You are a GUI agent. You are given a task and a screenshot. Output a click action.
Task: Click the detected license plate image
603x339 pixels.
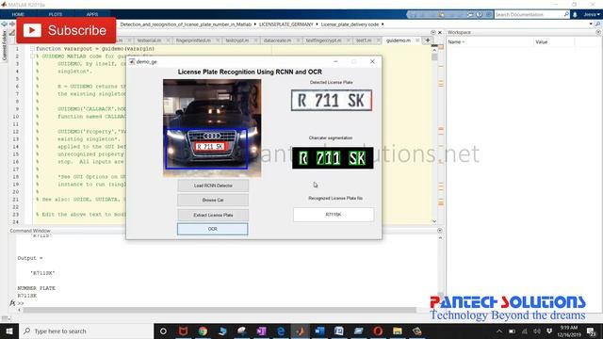click(x=332, y=101)
